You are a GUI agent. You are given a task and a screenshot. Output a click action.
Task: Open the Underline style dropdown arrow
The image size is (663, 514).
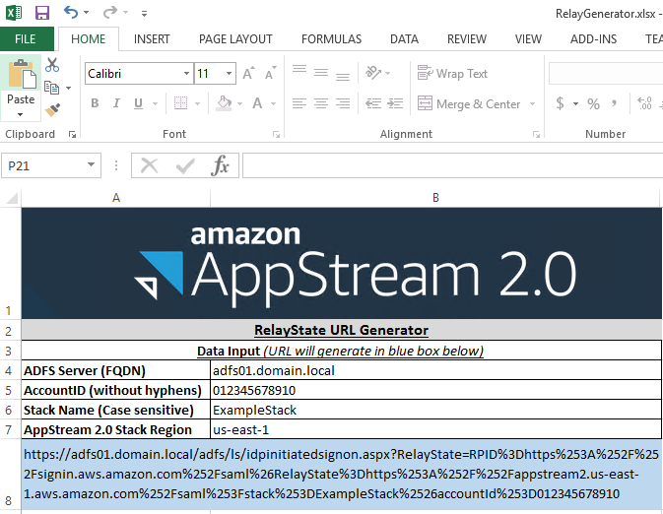155,103
